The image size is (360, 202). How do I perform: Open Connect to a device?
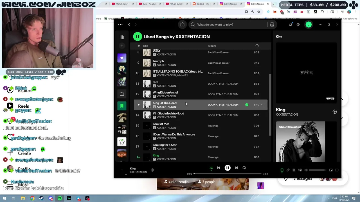[x=300, y=170]
